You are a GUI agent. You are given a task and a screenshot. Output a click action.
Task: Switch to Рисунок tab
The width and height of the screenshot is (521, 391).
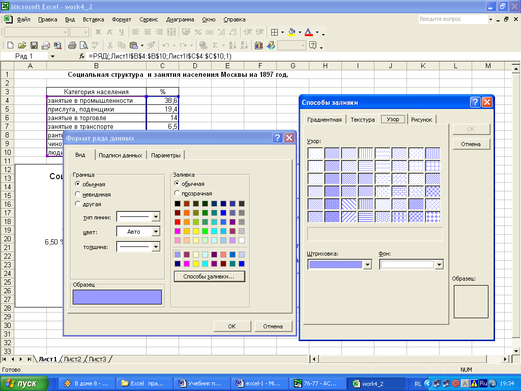point(421,120)
